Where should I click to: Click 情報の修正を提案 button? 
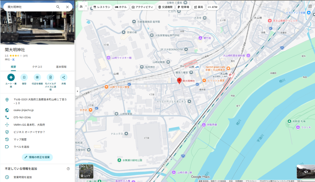(x=37, y=157)
